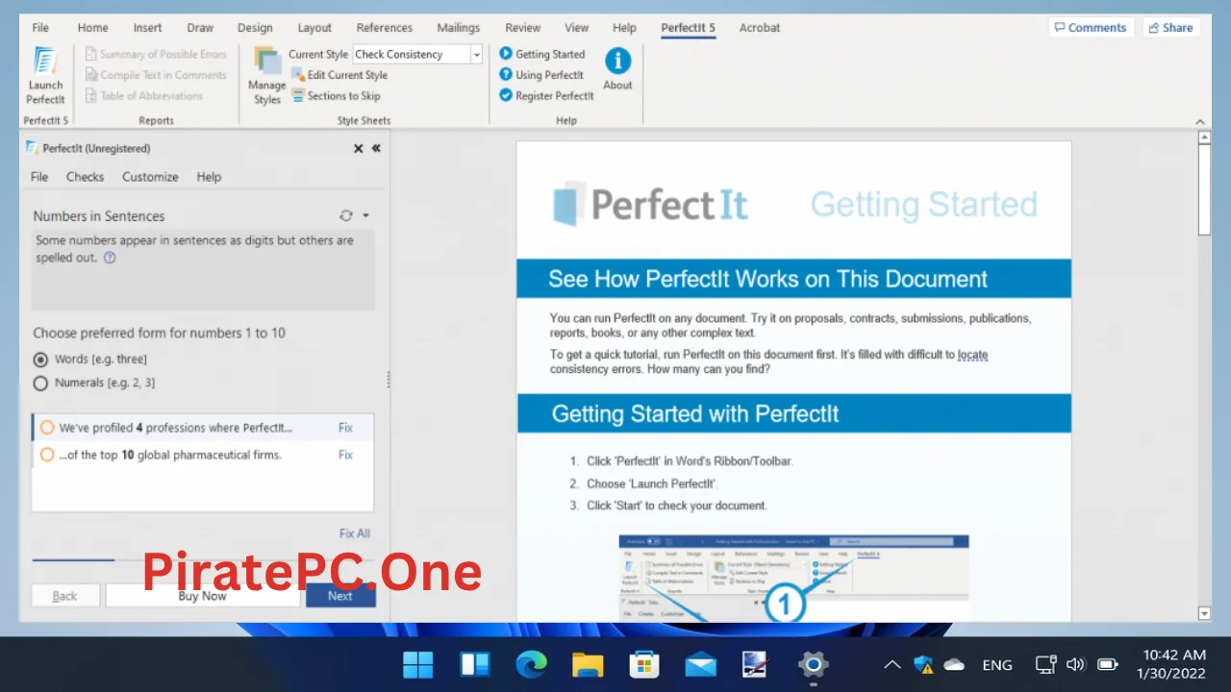Open Microsoft Store from taskbar

[643, 664]
